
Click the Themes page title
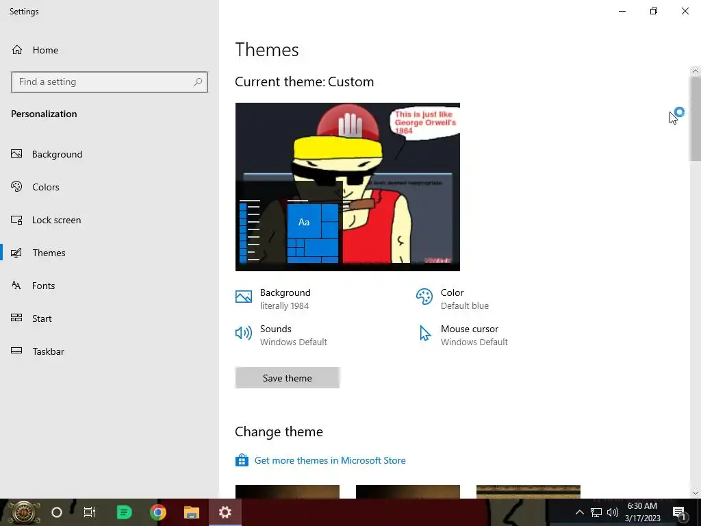tap(267, 49)
